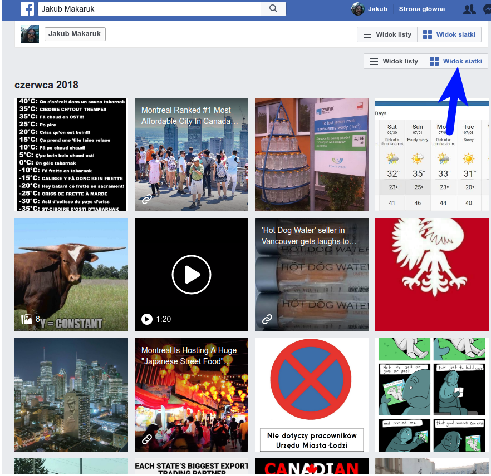
Task: Open the water bottle pyramid photo
Action: tap(312, 155)
